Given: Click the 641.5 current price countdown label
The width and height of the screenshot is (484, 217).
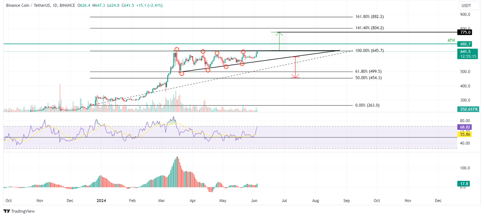Looking at the screenshot, I should point(467,54).
